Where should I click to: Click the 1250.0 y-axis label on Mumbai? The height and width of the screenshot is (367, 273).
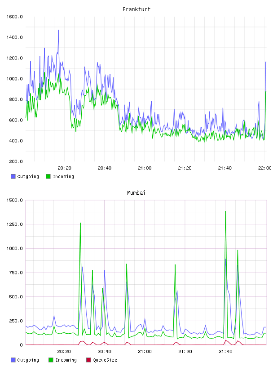point(14,224)
